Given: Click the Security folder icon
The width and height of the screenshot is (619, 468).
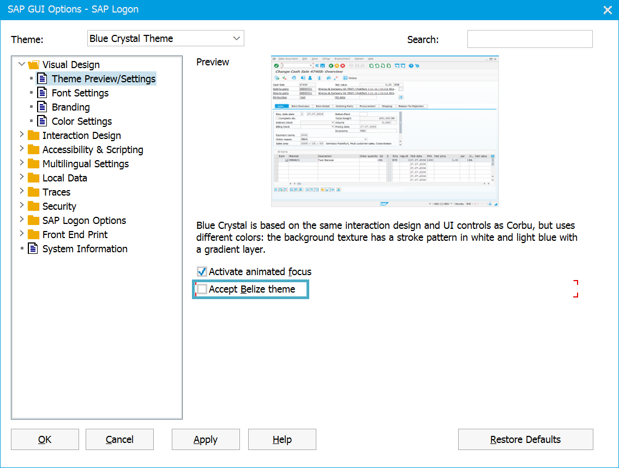Looking at the screenshot, I should point(34,206).
